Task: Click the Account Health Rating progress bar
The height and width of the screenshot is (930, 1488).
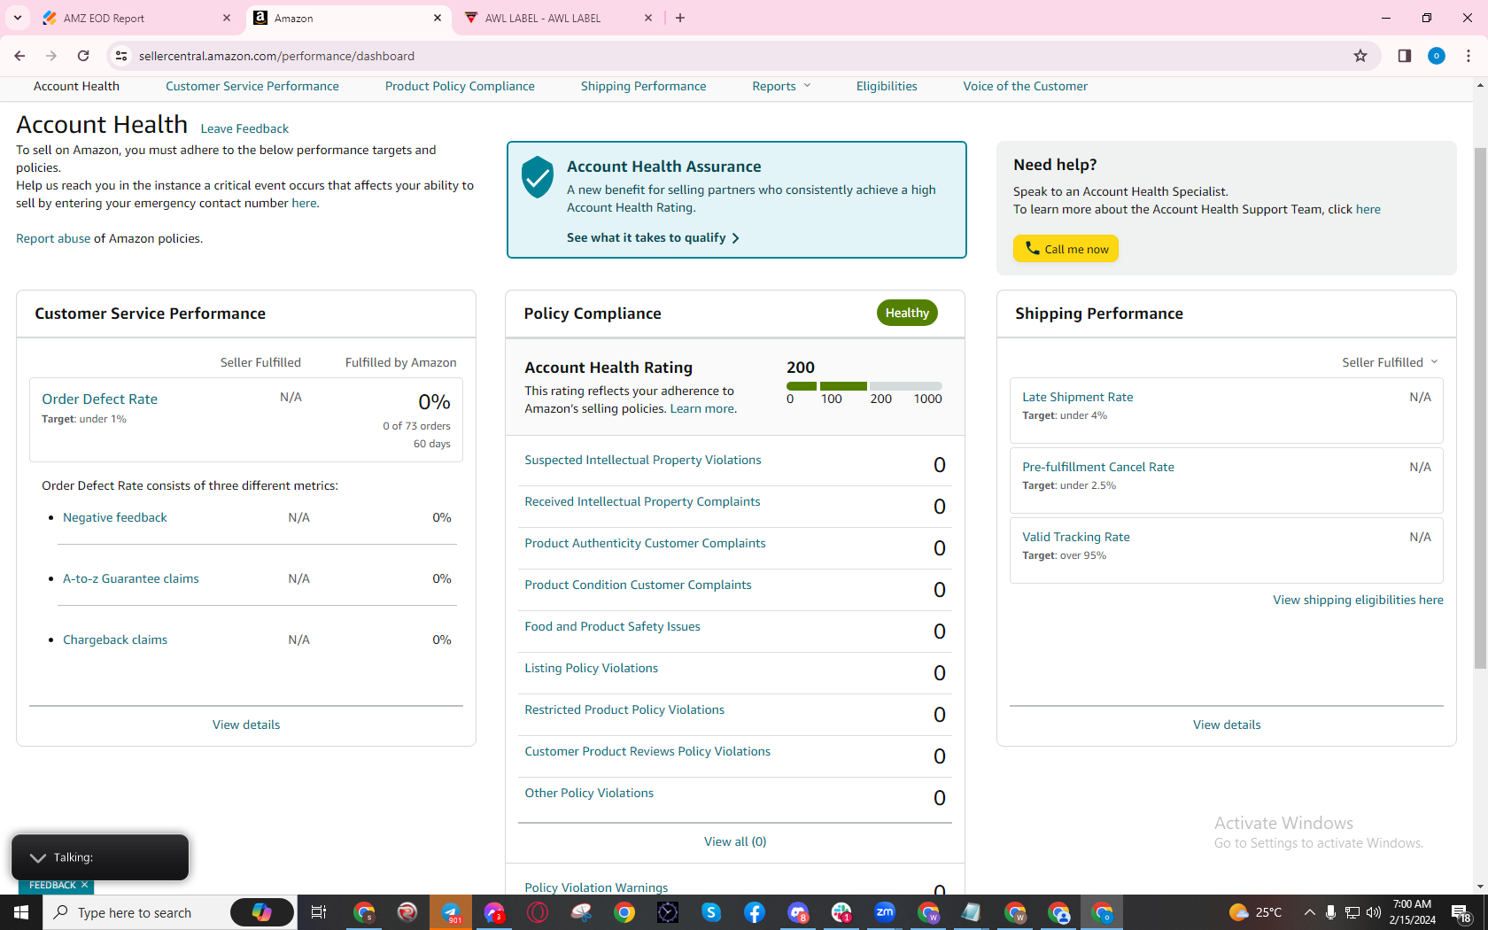Action: point(864,386)
